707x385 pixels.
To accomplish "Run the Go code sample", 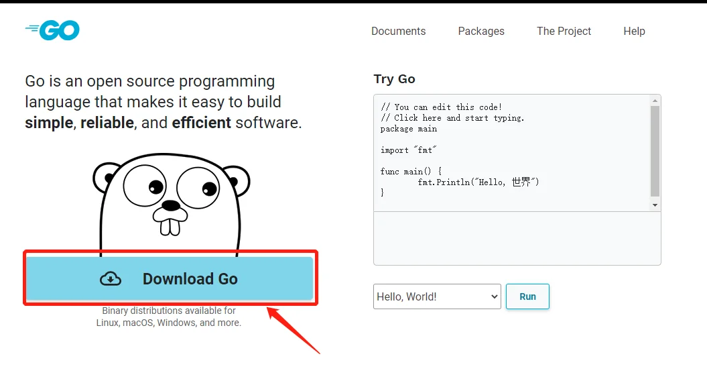I will [x=527, y=296].
